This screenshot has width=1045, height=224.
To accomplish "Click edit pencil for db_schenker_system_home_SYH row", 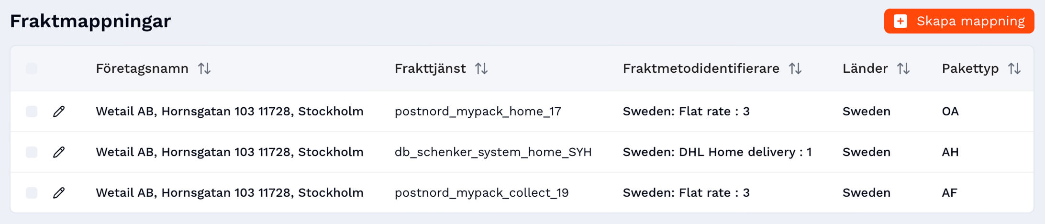I will pyautogui.click(x=59, y=152).
